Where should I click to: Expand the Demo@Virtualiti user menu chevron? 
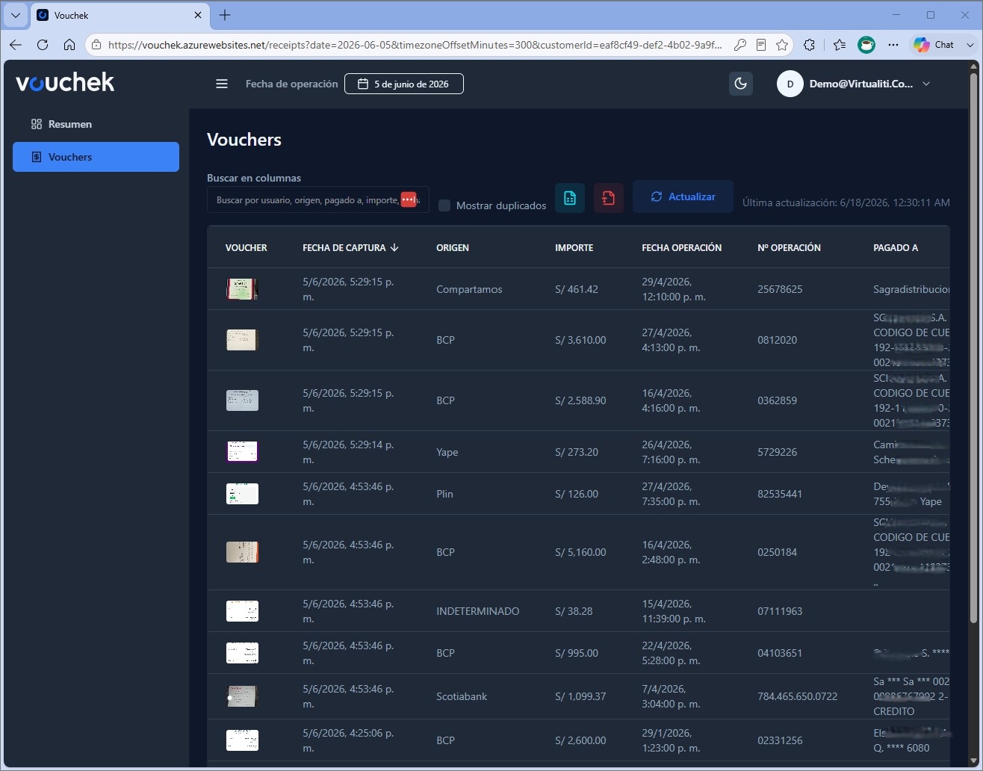click(926, 84)
